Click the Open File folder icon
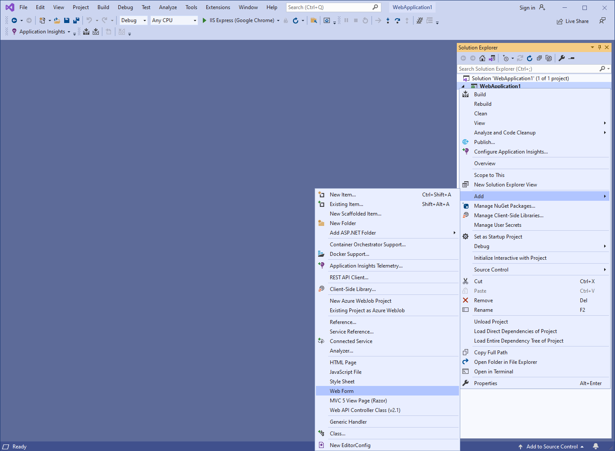615x451 pixels. click(x=57, y=20)
